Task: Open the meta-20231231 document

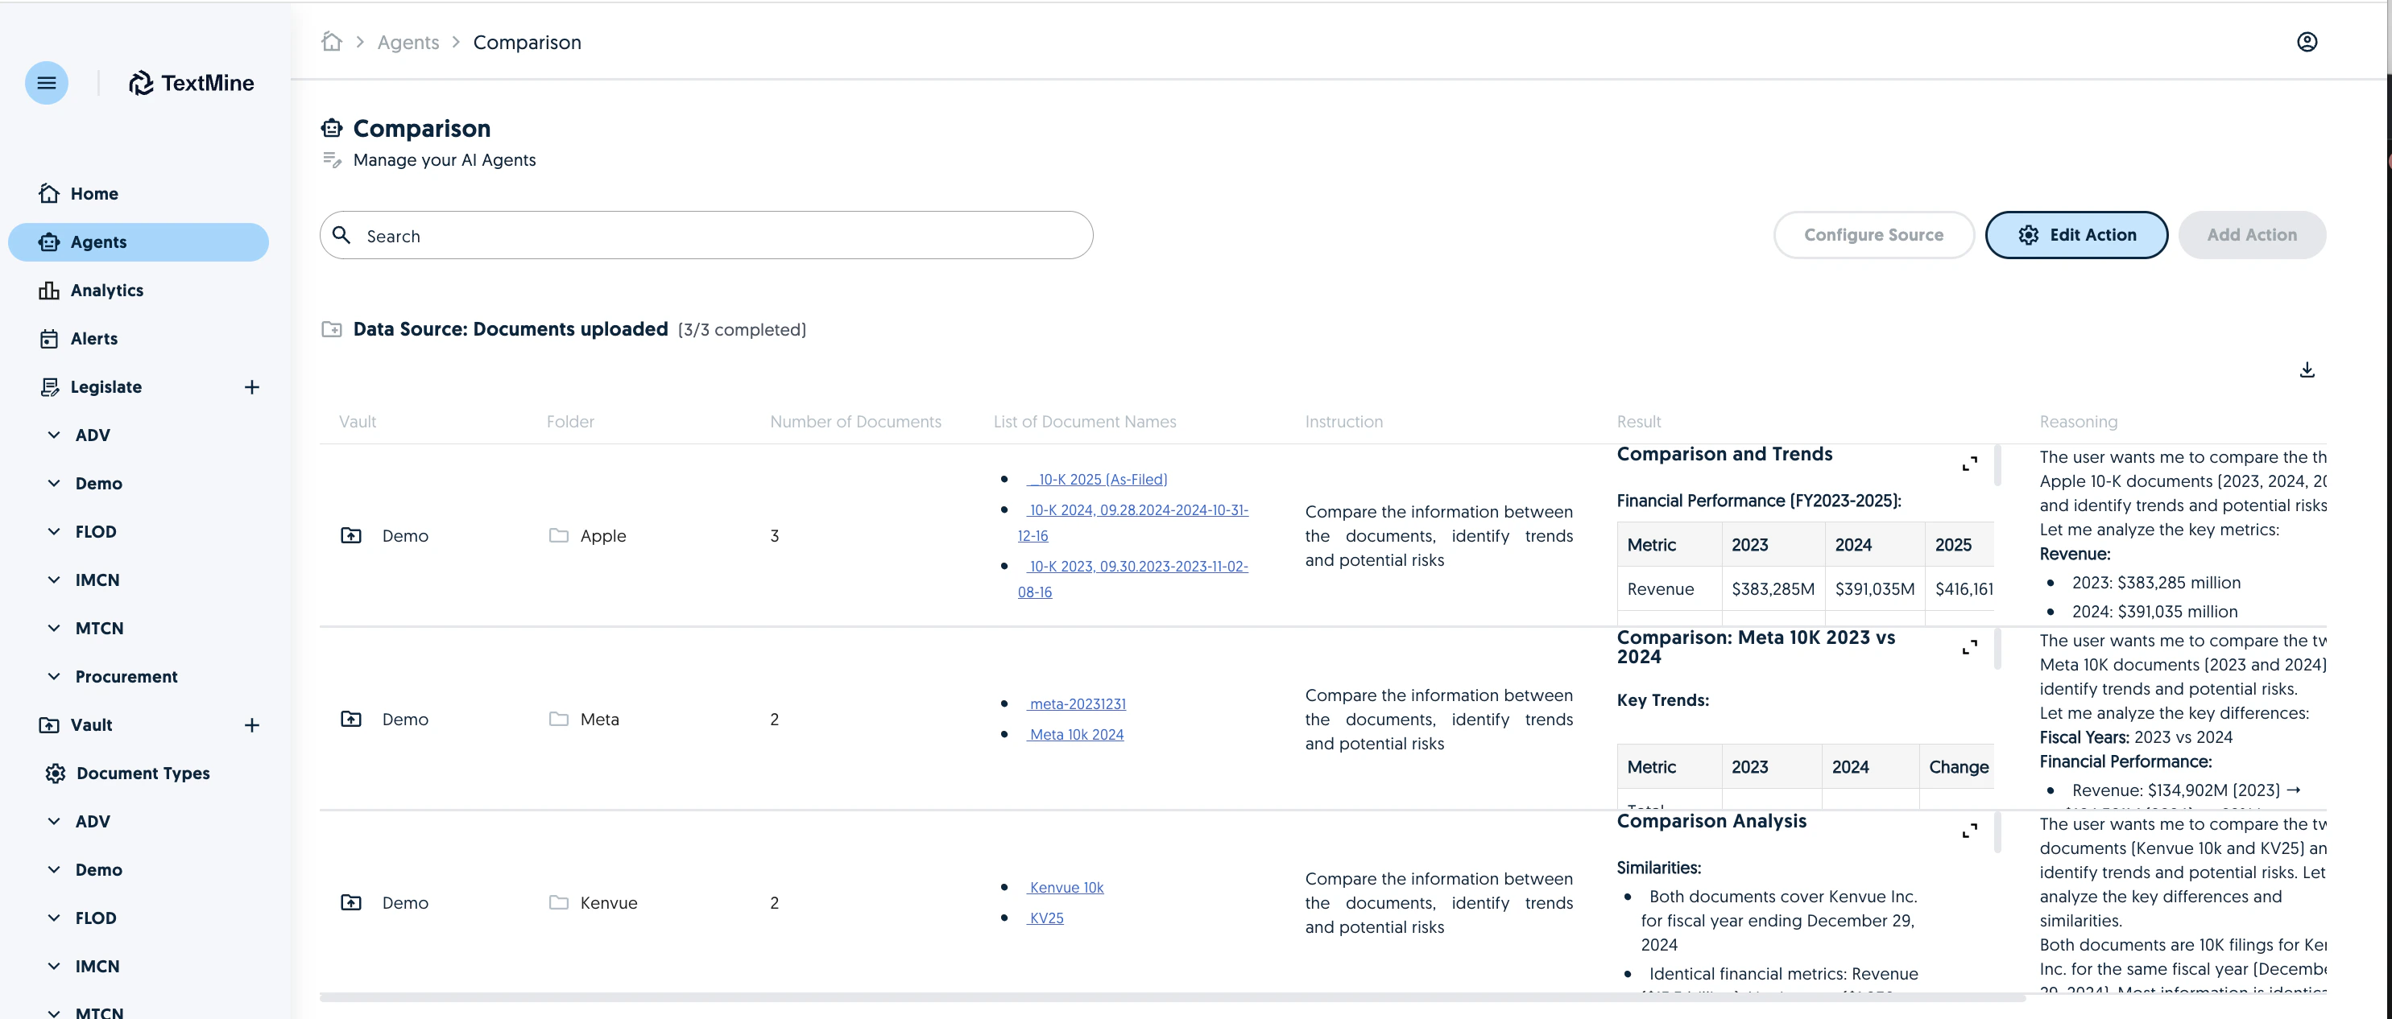Action: (x=1076, y=703)
